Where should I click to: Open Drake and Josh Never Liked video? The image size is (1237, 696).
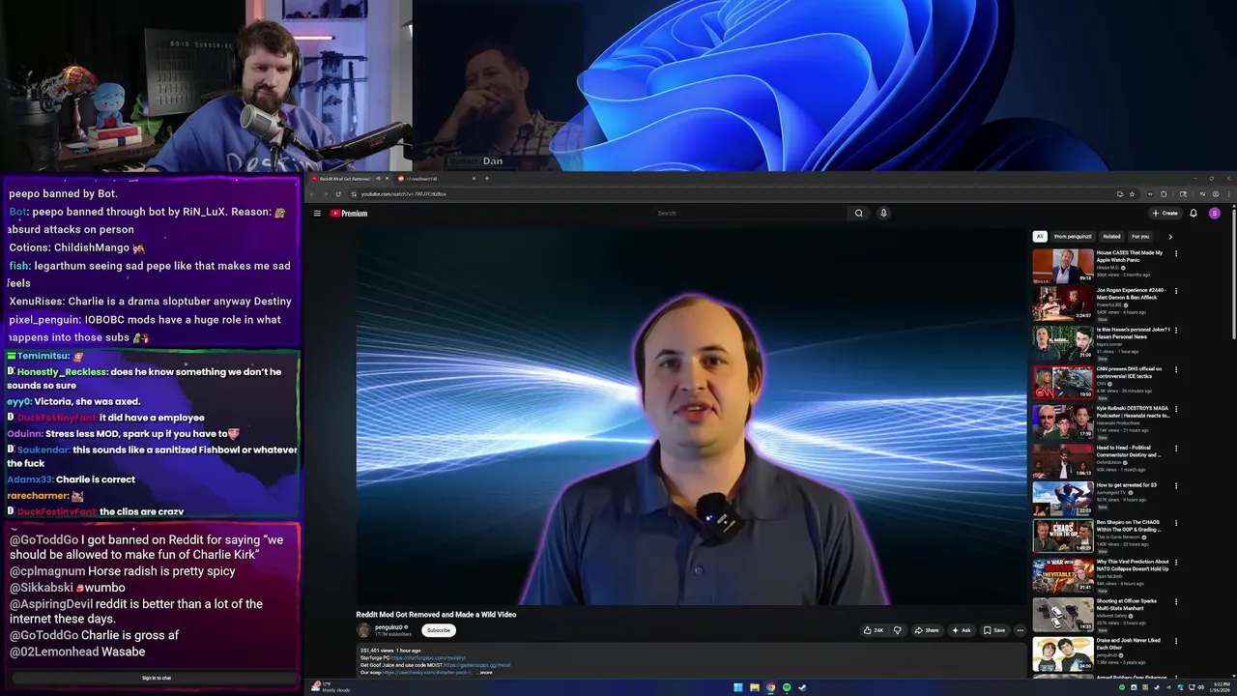[x=1063, y=654]
